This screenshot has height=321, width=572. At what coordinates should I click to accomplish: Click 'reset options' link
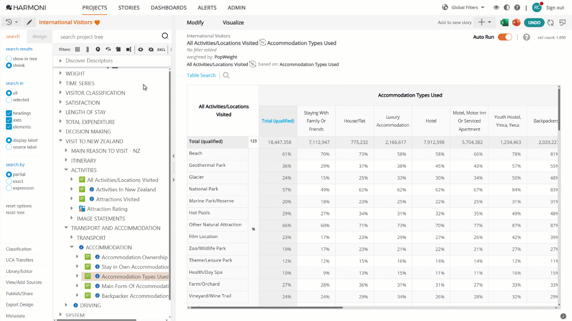click(19, 206)
